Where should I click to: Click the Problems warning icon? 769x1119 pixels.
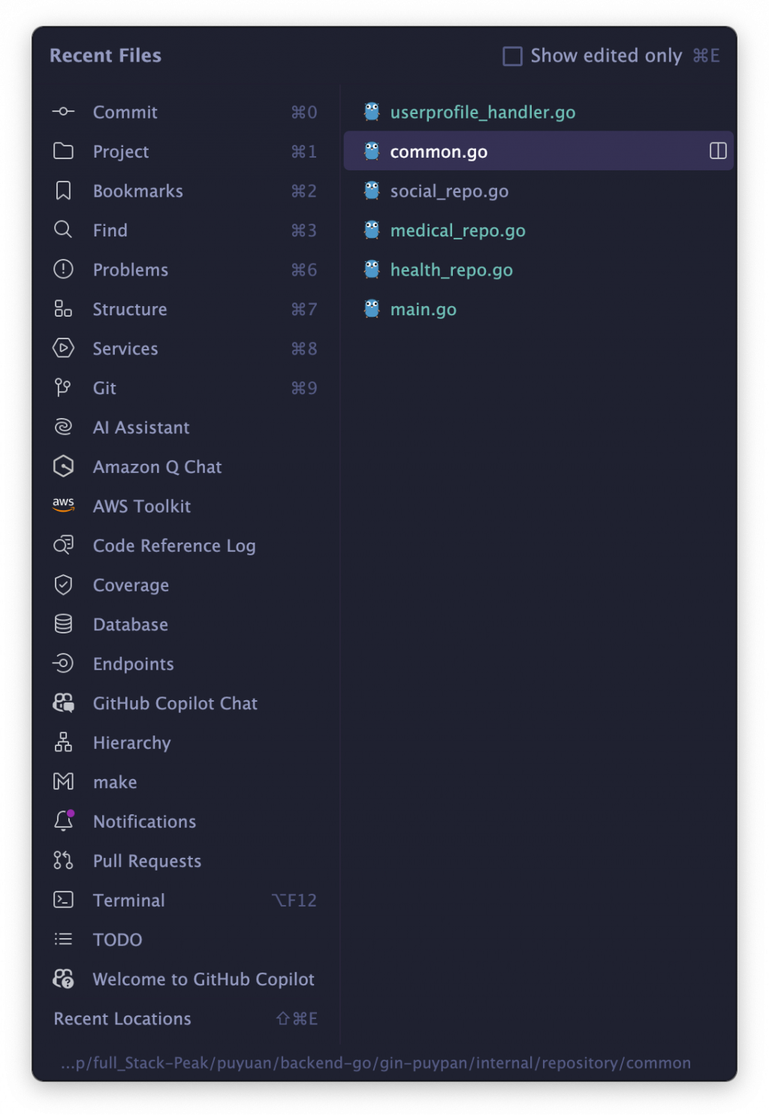point(63,269)
